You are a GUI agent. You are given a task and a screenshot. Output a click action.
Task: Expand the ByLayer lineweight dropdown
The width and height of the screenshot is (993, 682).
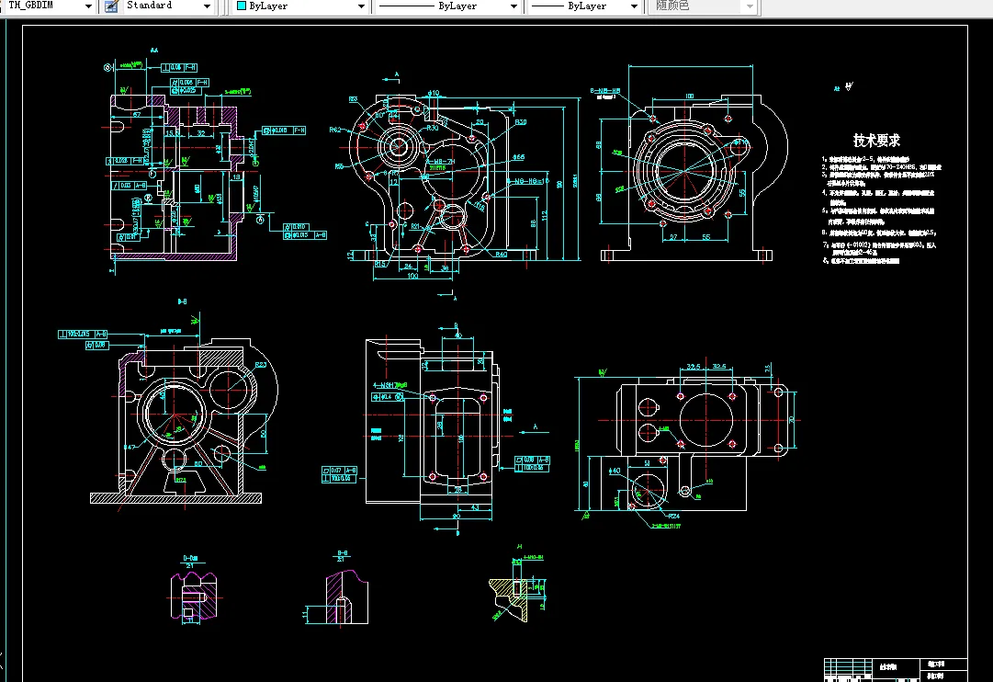[634, 6]
